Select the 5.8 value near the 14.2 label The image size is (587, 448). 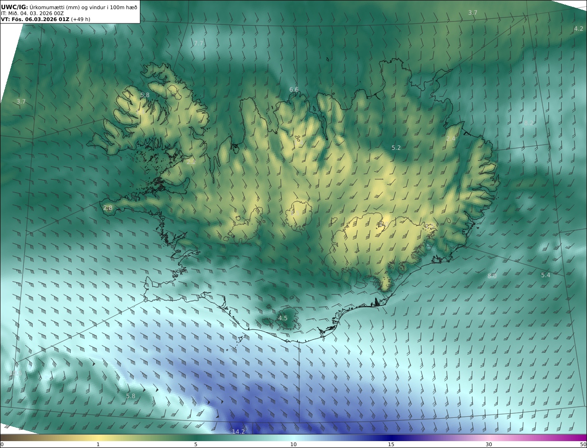(x=131, y=396)
